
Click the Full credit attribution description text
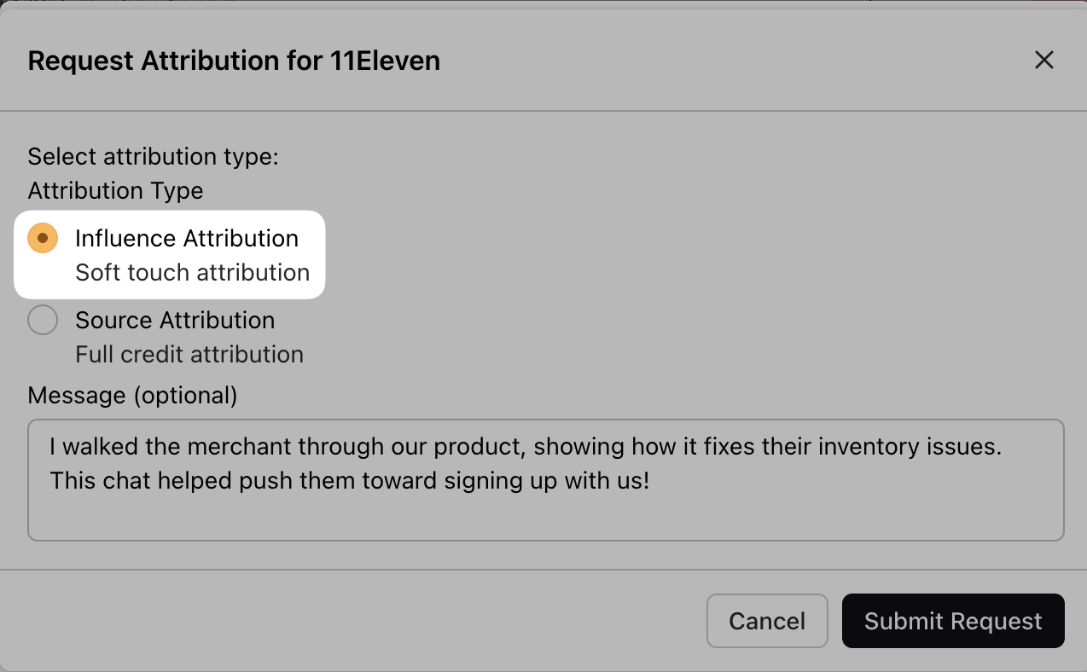pyautogui.click(x=189, y=354)
